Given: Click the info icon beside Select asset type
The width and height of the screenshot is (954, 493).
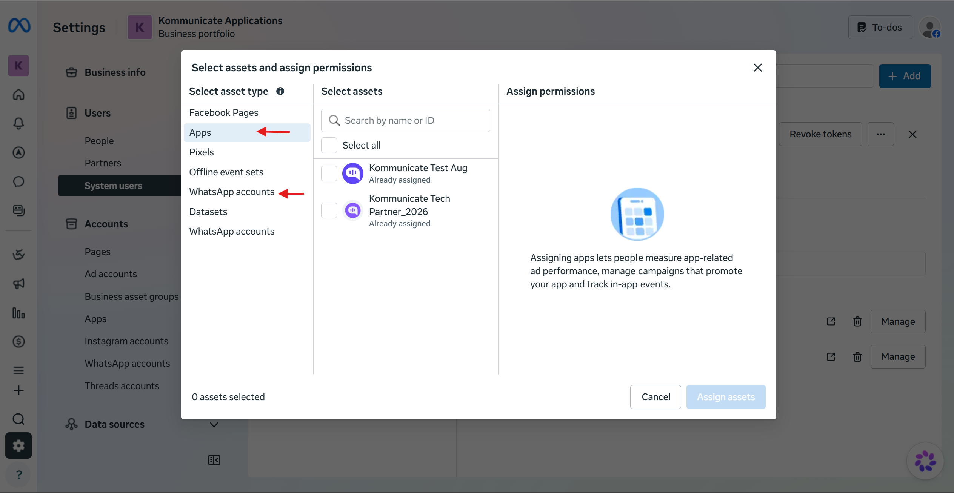Looking at the screenshot, I should click(280, 91).
